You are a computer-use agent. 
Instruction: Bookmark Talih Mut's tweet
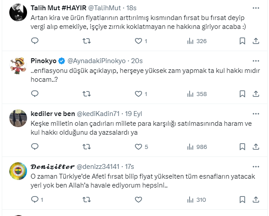pos(242,41)
